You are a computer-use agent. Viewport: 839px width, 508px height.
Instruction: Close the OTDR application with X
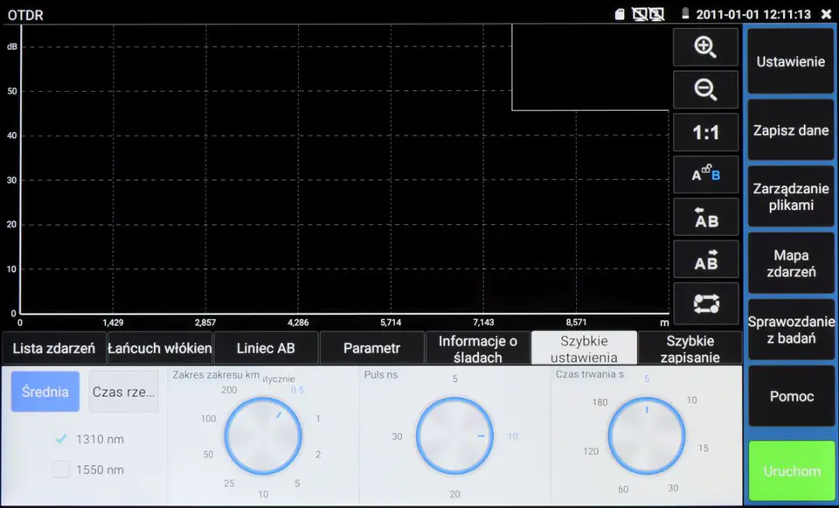click(x=826, y=15)
